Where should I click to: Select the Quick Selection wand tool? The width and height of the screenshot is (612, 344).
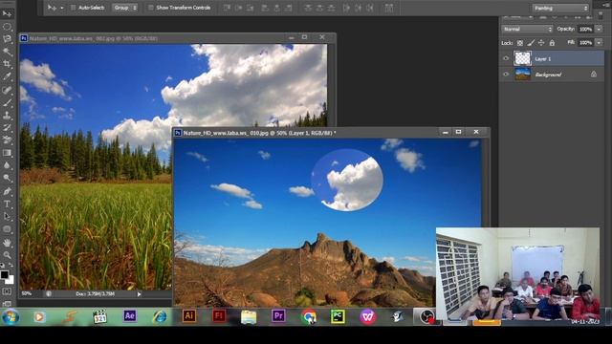pyautogui.click(x=7, y=51)
